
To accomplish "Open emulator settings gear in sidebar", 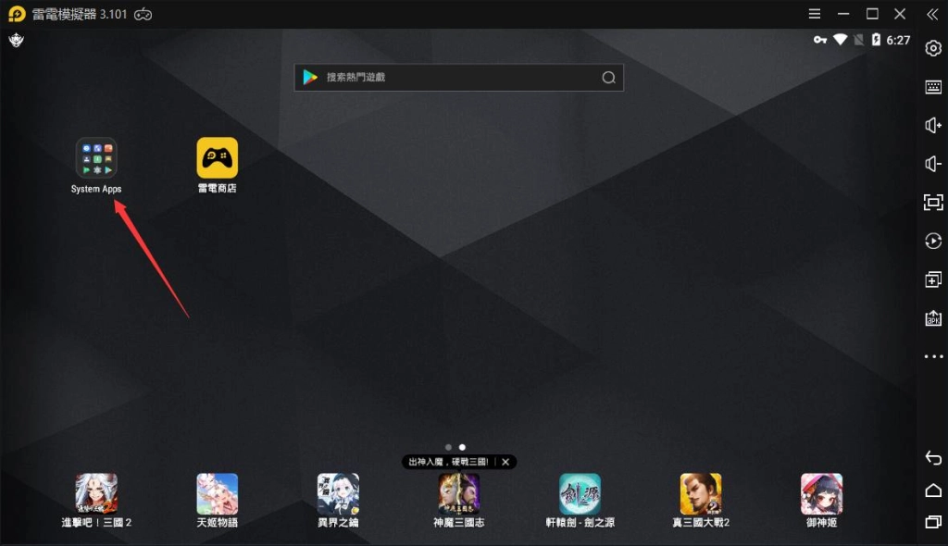I will pos(933,48).
